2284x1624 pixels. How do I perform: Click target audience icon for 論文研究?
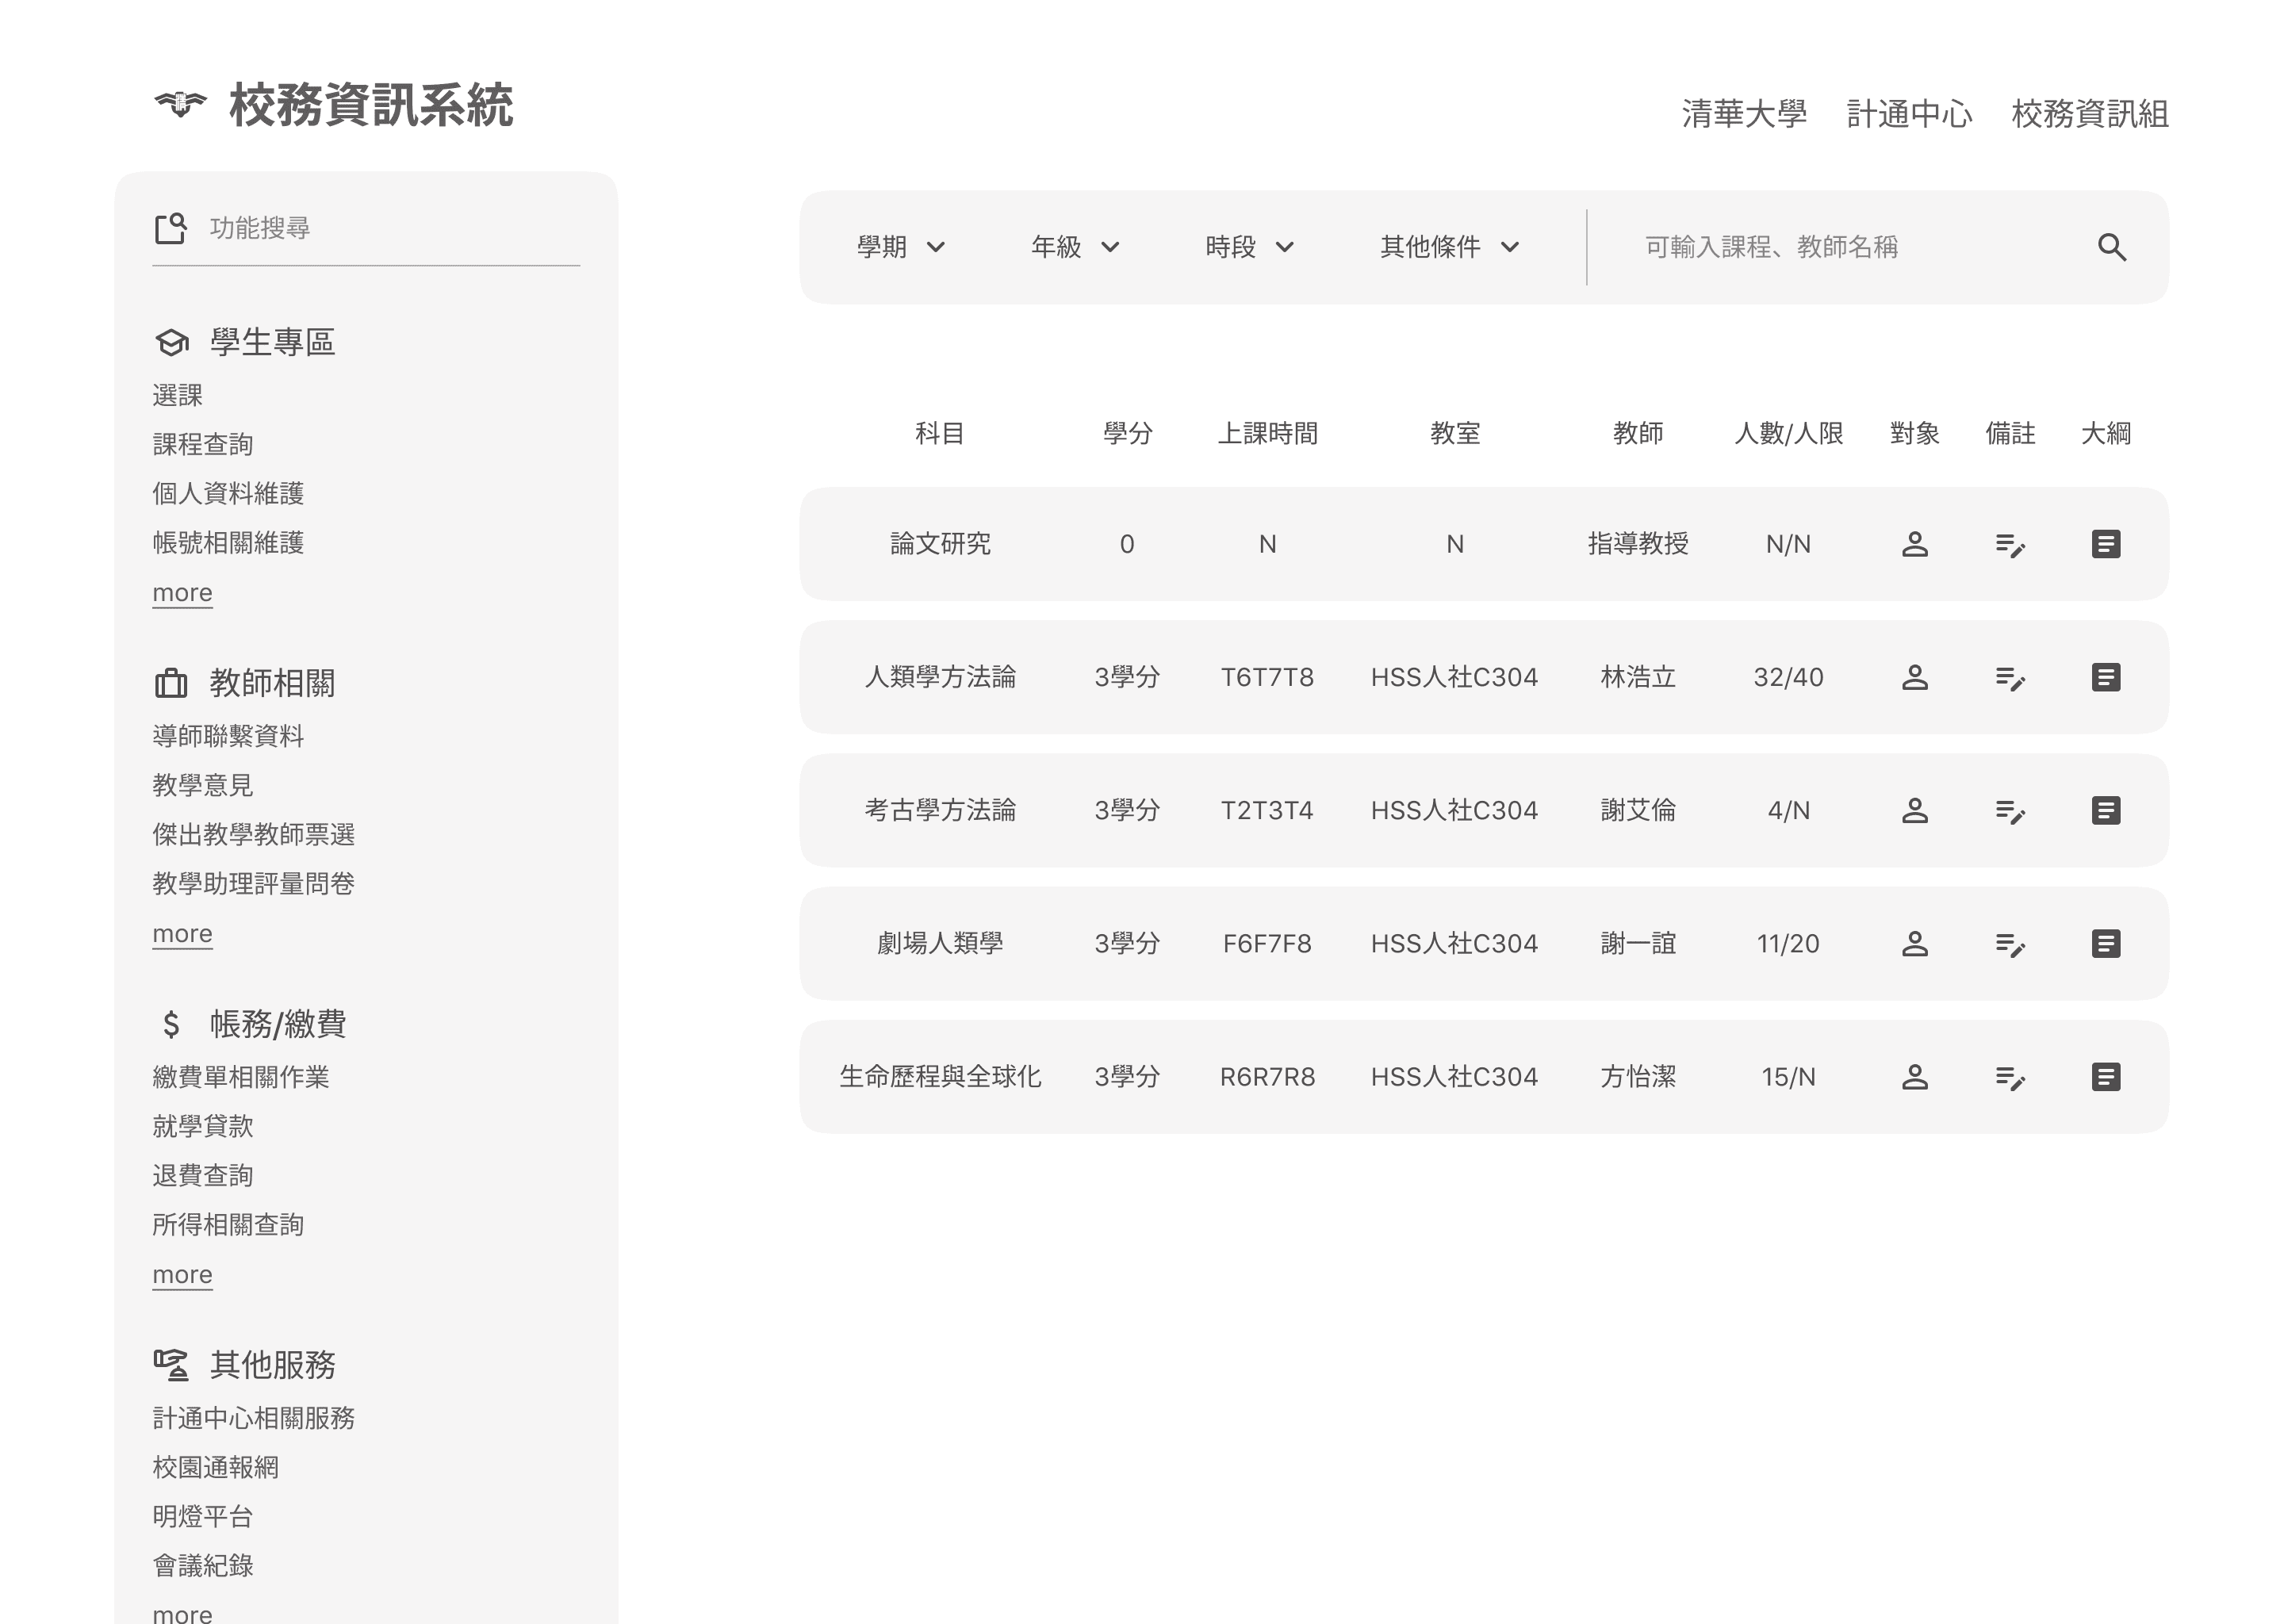[x=1914, y=544]
